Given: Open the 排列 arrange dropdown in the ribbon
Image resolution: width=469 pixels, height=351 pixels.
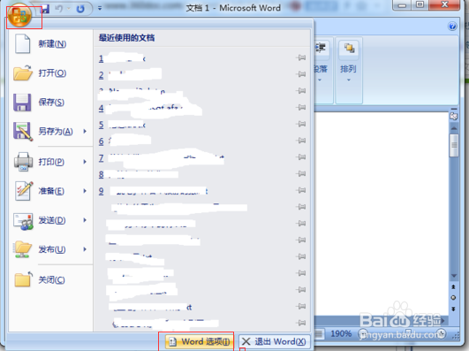Looking at the screenshot, I should (349, 80).
